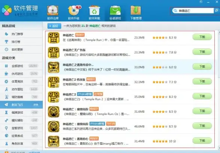Select 排行榜 ranking in sidebar
220x153 pixels.
click(x=21, y=42)
